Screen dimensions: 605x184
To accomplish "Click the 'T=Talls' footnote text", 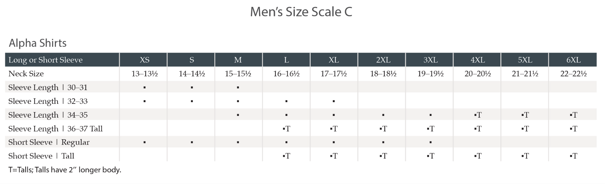I will pos(65,170).
